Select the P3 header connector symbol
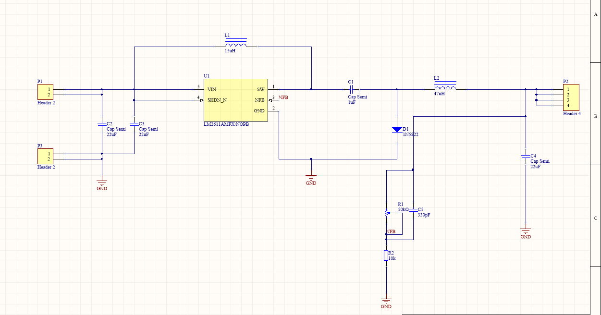 pyautogui.click(x=45, y=157)
